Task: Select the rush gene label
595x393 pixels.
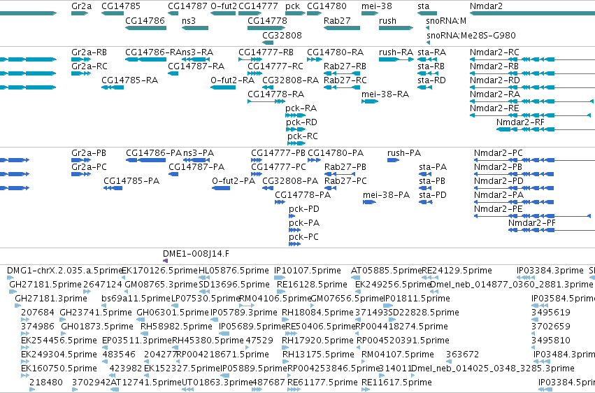Action: click(x=387, y=20)
